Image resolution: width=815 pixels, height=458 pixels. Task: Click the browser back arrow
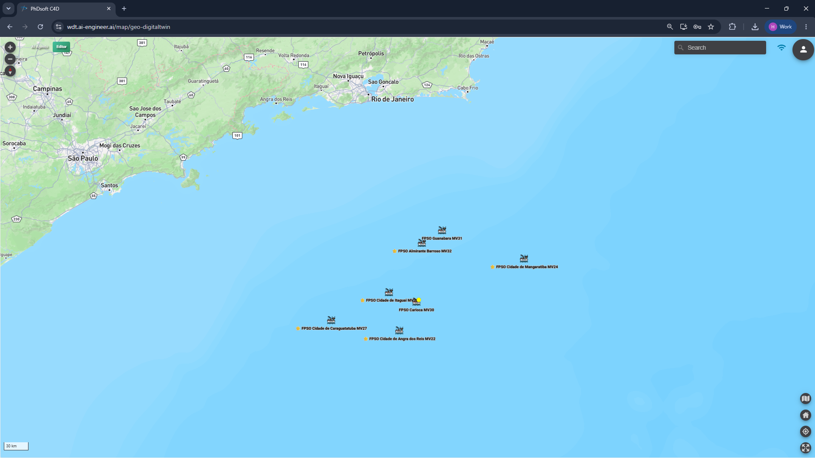(x=10, y=27)
